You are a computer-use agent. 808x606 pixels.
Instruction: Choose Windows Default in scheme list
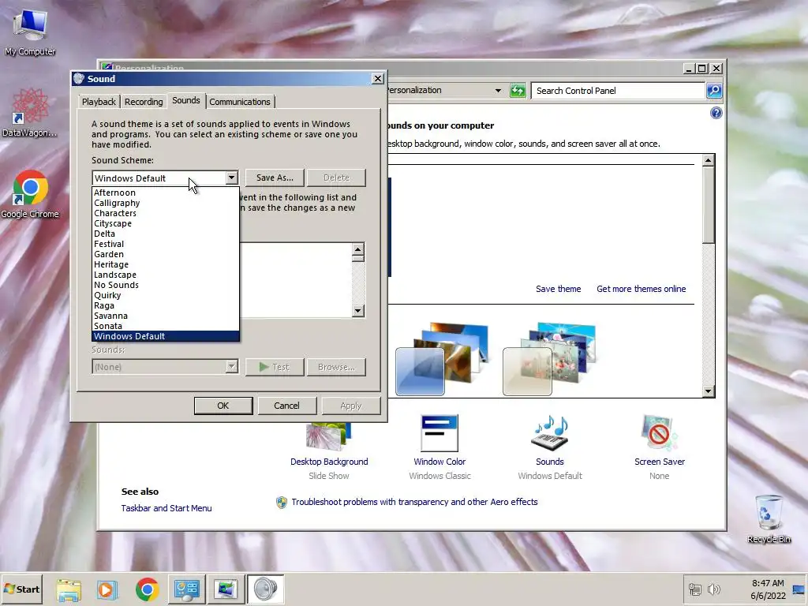pyautogui.click(x=166, y=336)
